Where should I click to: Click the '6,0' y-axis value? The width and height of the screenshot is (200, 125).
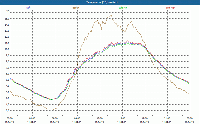click(x=7, y=74)
